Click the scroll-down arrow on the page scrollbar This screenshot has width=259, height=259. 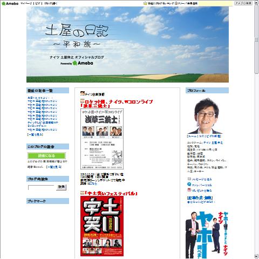click(x=256, y=256)
